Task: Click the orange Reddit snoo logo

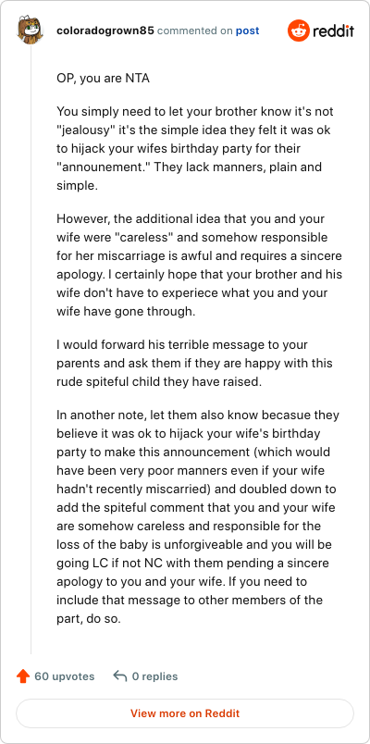Action: click(x=299, y=31)
